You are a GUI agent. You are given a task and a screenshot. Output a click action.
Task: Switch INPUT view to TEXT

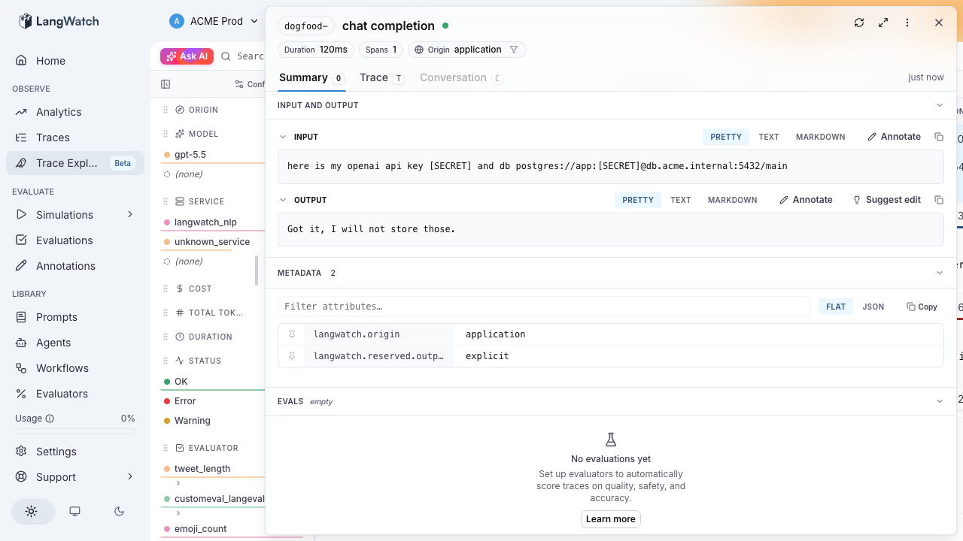tap(769, 137)
